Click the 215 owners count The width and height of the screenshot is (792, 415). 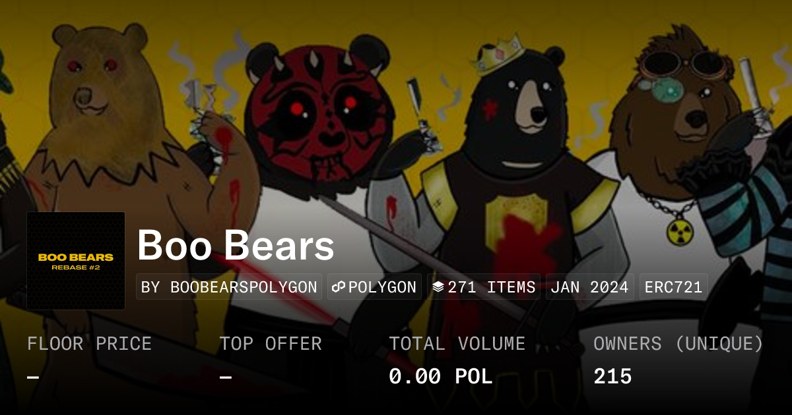pyautogui.click(x=612, y=377)
